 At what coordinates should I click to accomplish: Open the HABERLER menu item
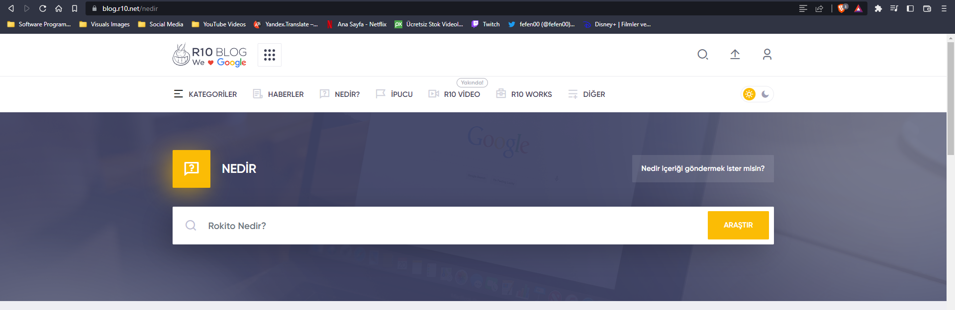[x=278, y=94]
